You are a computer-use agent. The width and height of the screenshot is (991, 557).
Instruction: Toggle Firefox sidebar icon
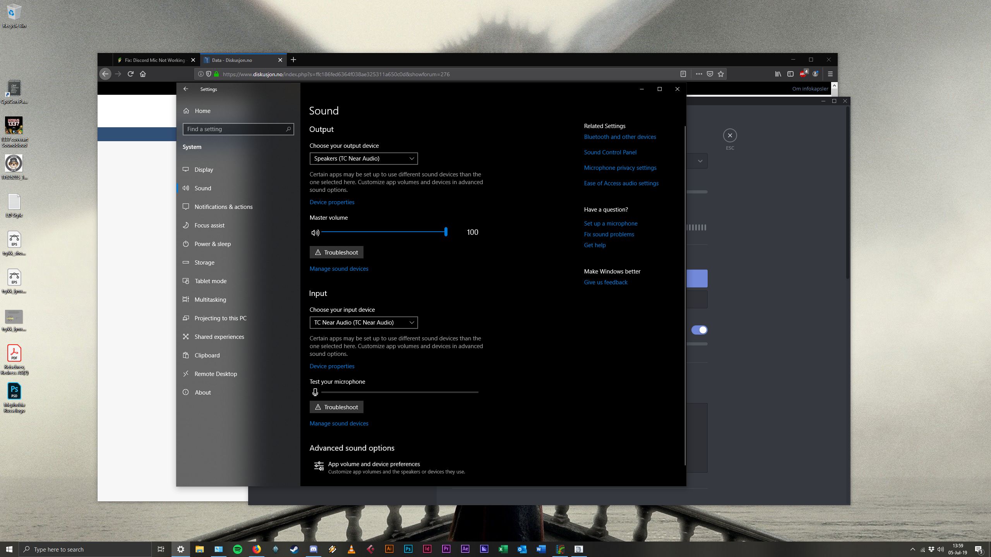(790, 74)
